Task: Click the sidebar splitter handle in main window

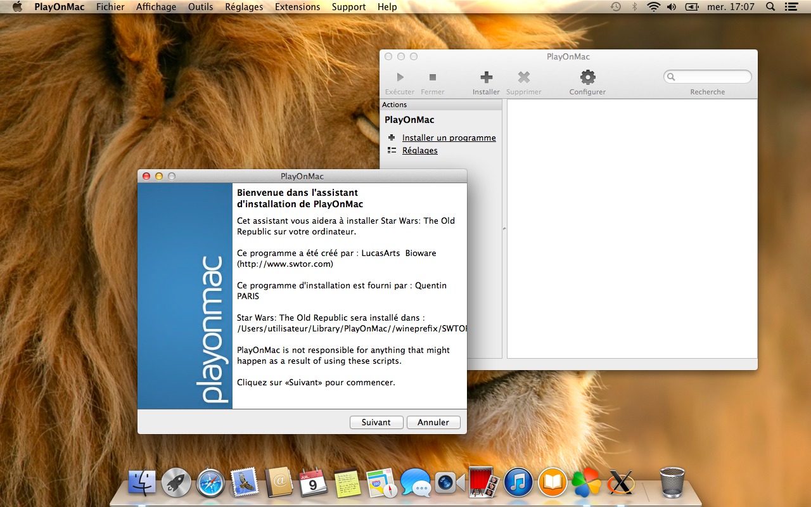Action: (x=504, y=229)
